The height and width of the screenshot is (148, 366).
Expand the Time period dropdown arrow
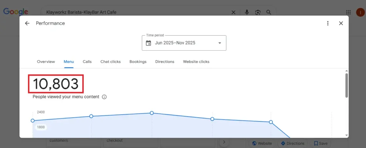(219, 43)
